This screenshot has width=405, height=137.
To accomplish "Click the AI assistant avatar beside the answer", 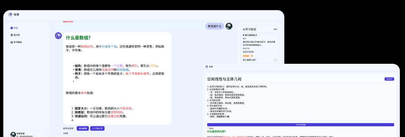I will point(58,35).
